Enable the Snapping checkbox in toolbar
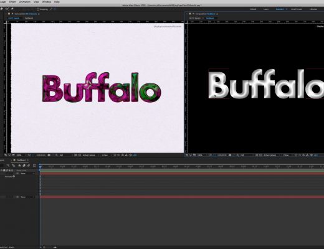The image size is (324, 249). tap(38, 9)
